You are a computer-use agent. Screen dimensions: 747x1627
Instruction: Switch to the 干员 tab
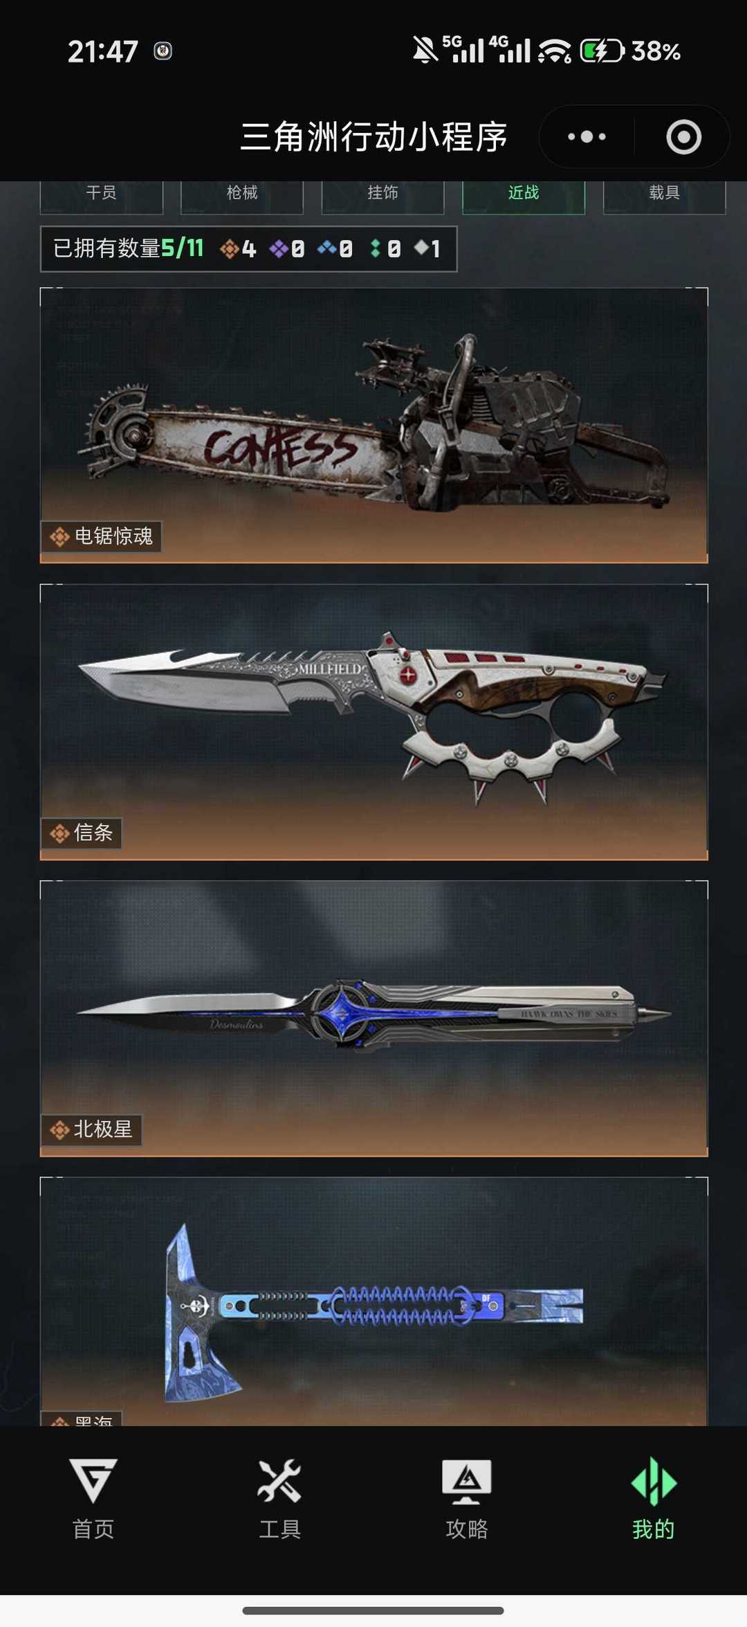pyautogui.click(x=102, y=194)
